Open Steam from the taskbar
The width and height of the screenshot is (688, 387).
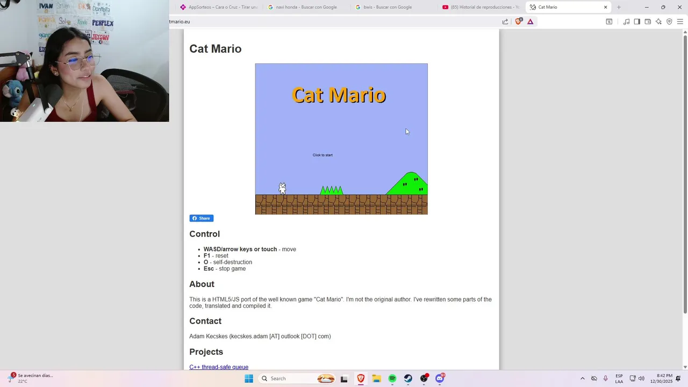pyautogui.click(x=408, y=378)
